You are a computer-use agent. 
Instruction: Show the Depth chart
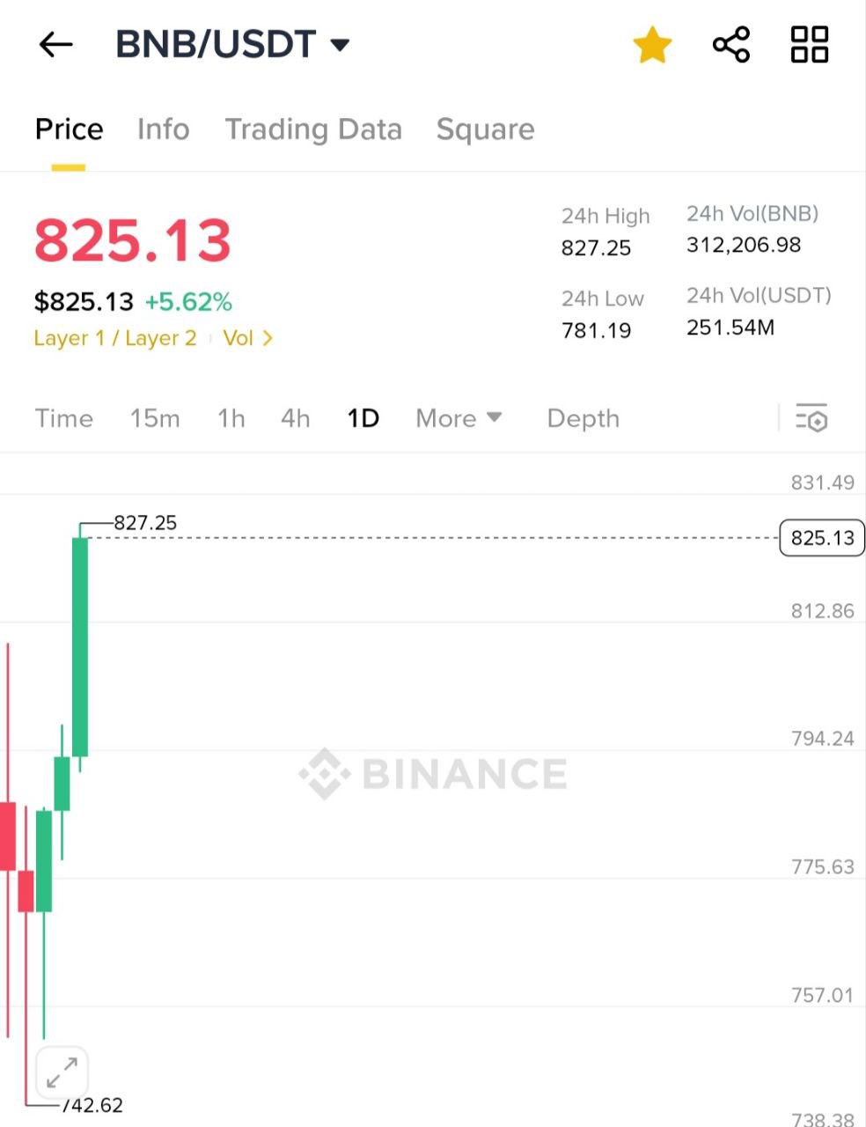583,418
